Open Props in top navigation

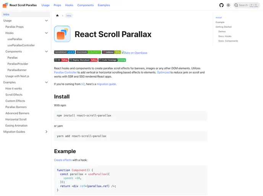click(x=57, y=5)
